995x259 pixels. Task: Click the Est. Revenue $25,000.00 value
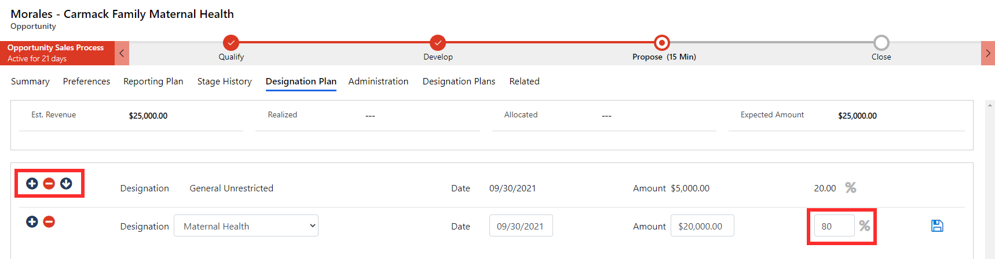pyautogui.click(x=148, y=116)
